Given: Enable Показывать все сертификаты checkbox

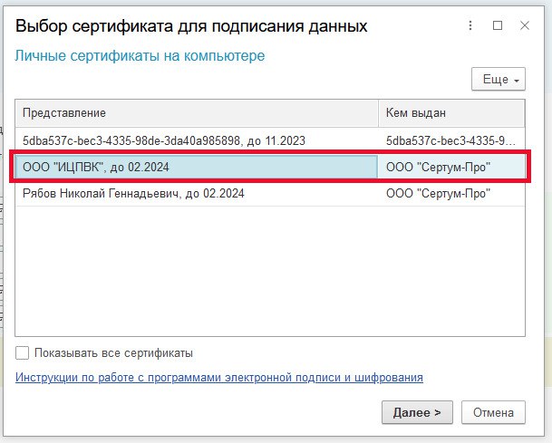Looking at the screenshot, I should tap(22, 352).
